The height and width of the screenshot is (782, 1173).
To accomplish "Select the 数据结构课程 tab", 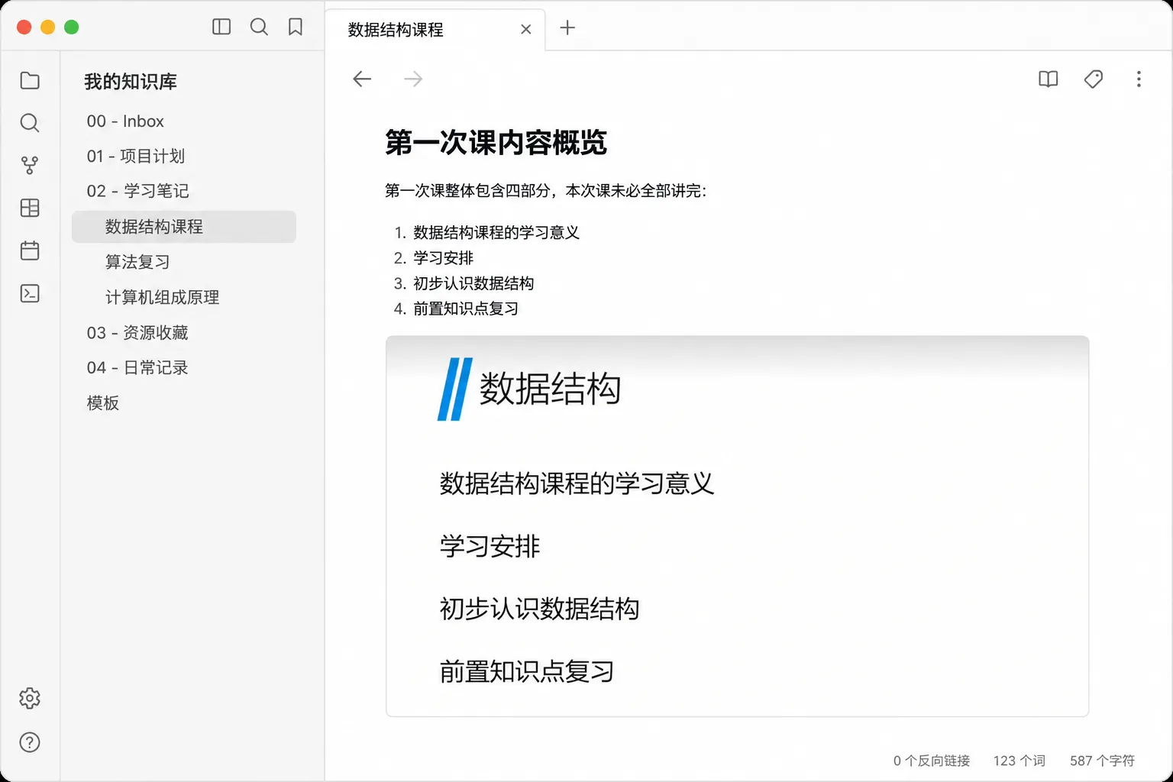I will [x=435, y=30].
